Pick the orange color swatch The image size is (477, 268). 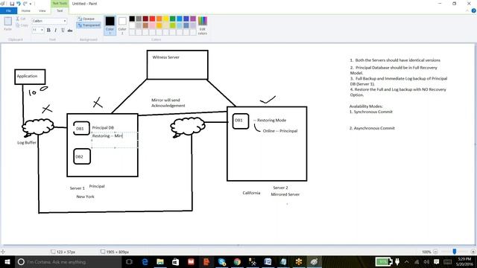click(x=159, y=19)
